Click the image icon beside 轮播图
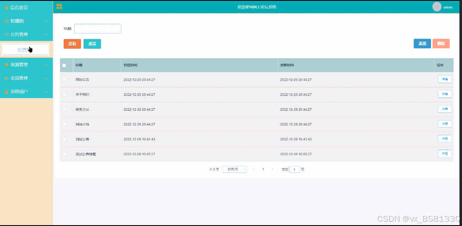Screen dimensions: 462x226 pyautogui.click(x=6, y=21)
